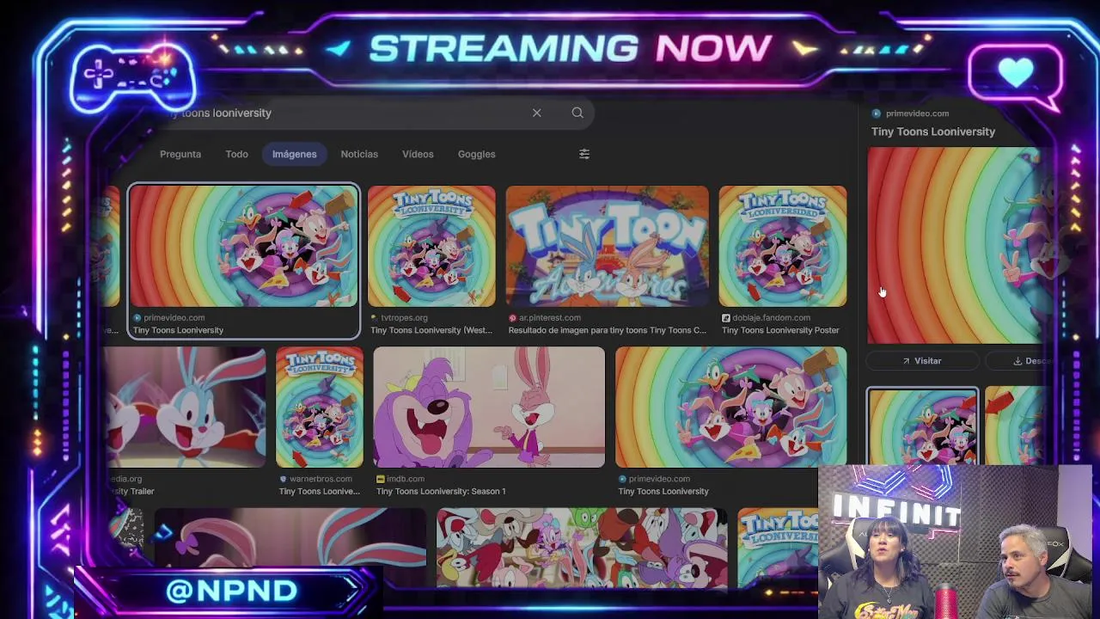
Task: Click the Visitar button
Action: pyautogui.click(x=921, y=361)
